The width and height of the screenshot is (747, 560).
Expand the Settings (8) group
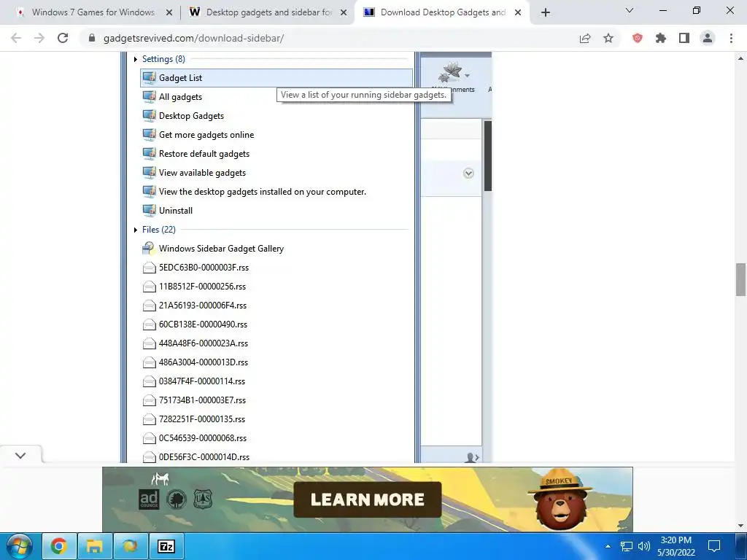click(136, 59)
